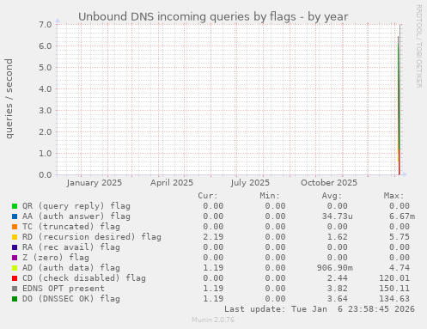Click the QR query reply green color swatch
This screenshot has width=427, height=329.
pyautogui.click(x=15, y=206)
